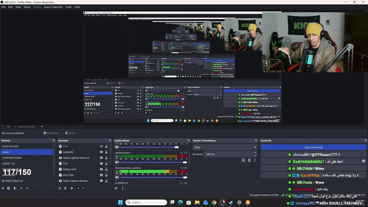Open scene filters icon in Scenes toolbar
The width and height of the screenshot is (368, 207).
[x=15, y=188]
